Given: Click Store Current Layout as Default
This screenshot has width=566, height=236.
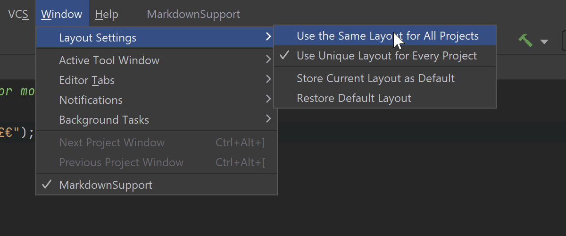Looking at the screenshot, I should [x=375, y=78].
